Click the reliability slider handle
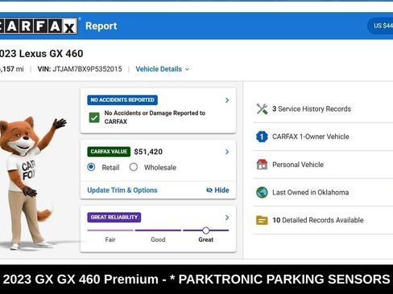 coord(206,231)
